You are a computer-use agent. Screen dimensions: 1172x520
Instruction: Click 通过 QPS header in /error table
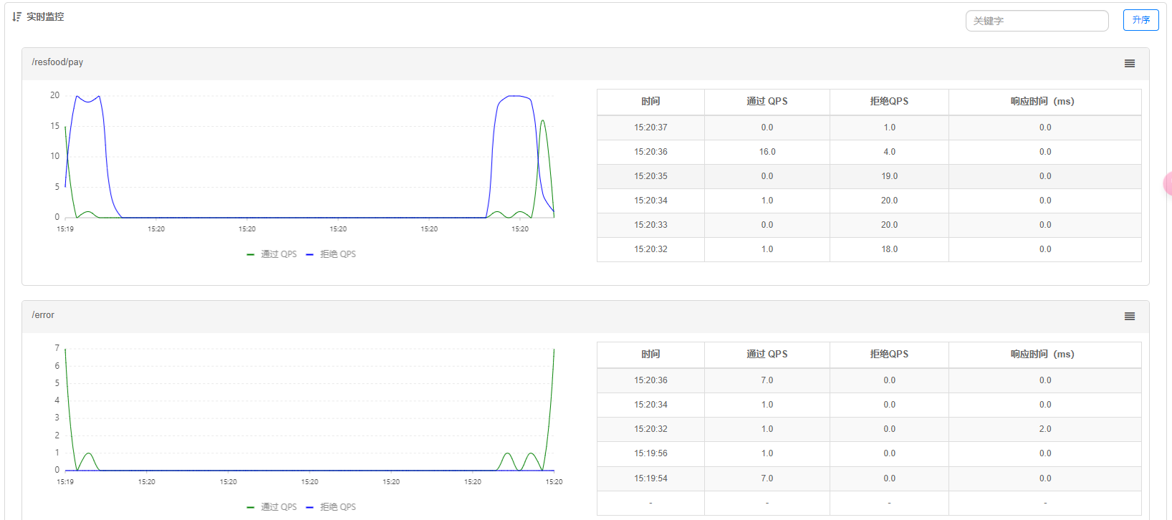[x=767, y=355]
